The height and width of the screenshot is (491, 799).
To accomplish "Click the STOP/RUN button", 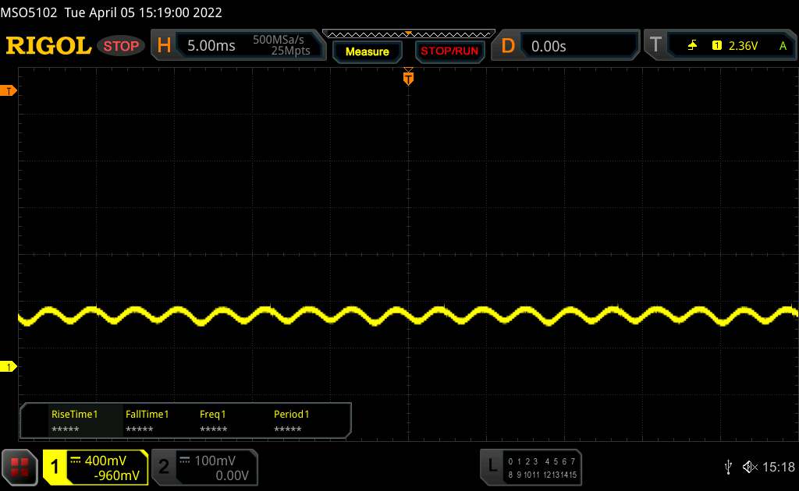I will 449,51.
